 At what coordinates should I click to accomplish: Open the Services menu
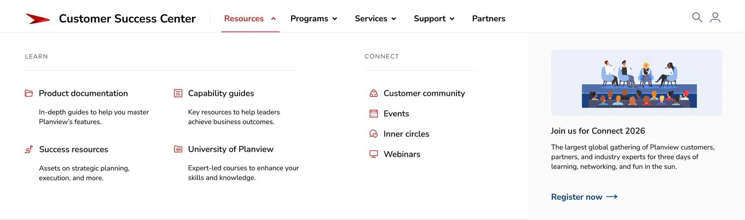click(x=371, y=19)
